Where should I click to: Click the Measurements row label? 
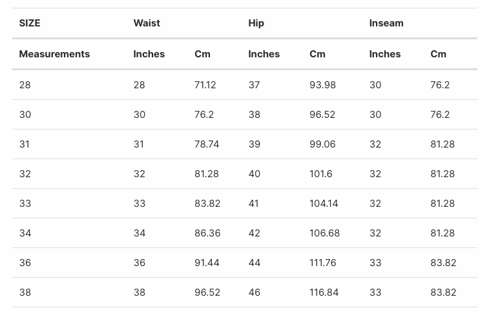pos(54,54)
